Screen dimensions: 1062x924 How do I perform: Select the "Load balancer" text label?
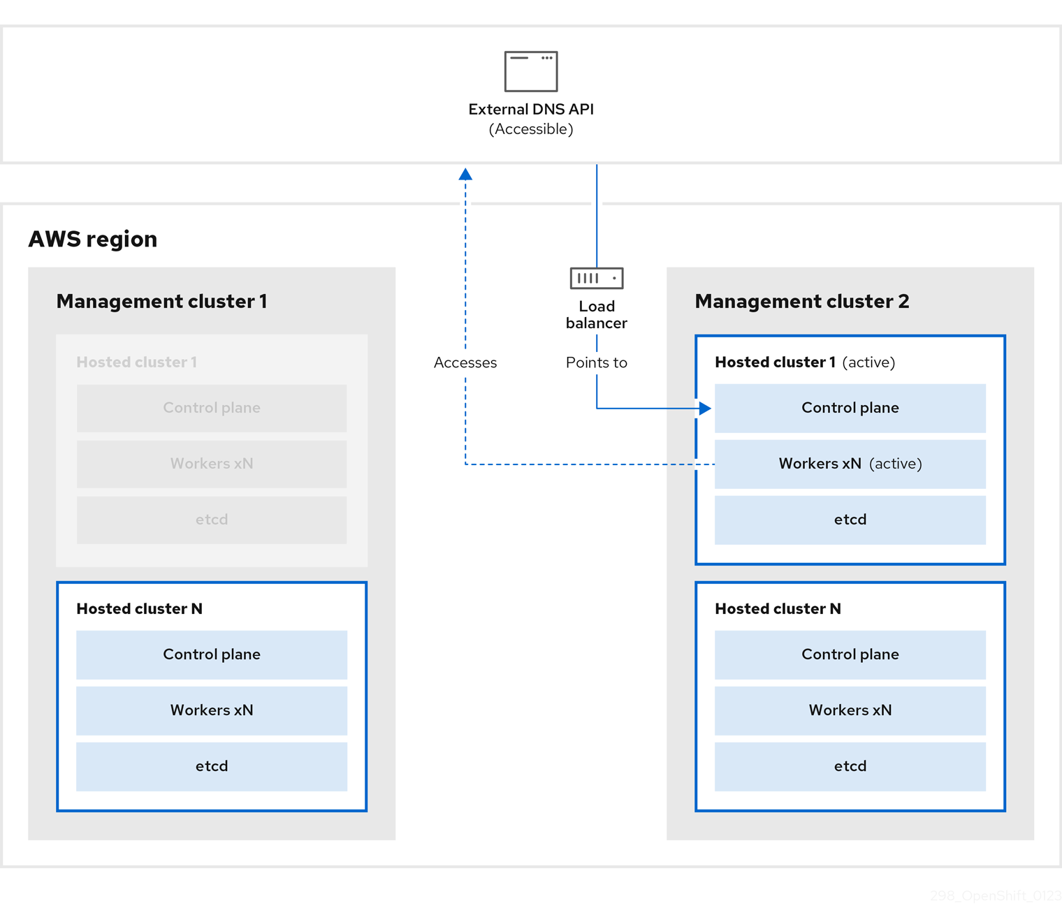[596, 314]
